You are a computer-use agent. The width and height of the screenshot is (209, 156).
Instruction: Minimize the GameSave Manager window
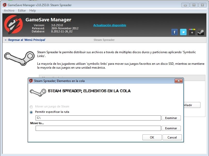click(x=185, y=5)
